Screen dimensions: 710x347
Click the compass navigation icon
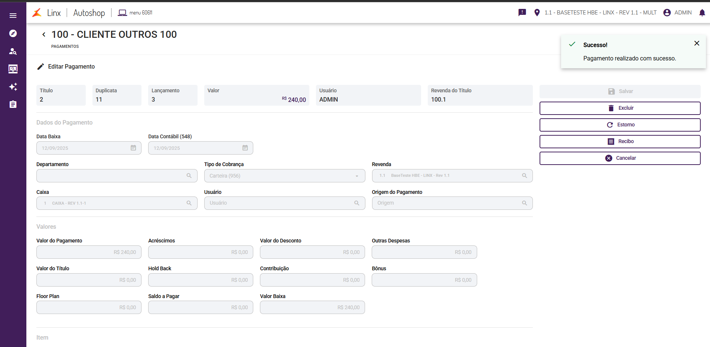click(x=13, y=33)
